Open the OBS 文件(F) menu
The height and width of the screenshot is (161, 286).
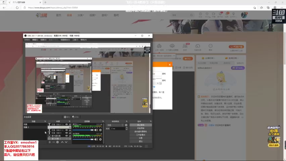(27, 40)
